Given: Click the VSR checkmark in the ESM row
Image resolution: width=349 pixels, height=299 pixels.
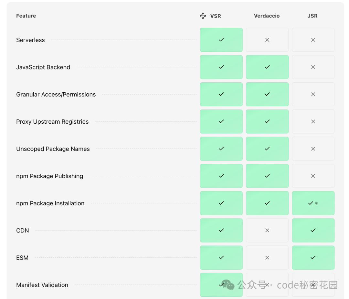Looking at the screenshot, I should [x=221, y=258].
